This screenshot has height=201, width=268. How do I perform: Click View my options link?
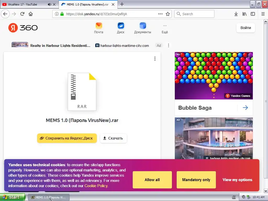point(237,180)
